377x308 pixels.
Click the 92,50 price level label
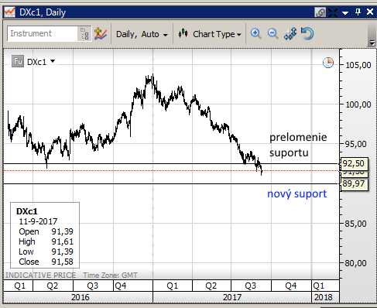[354, 163]
